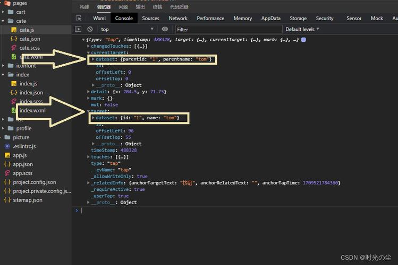Image resolution: width=398 pixels, height=265 pixels.
Task: Open the top context dropdown
Action: point(127,29)
